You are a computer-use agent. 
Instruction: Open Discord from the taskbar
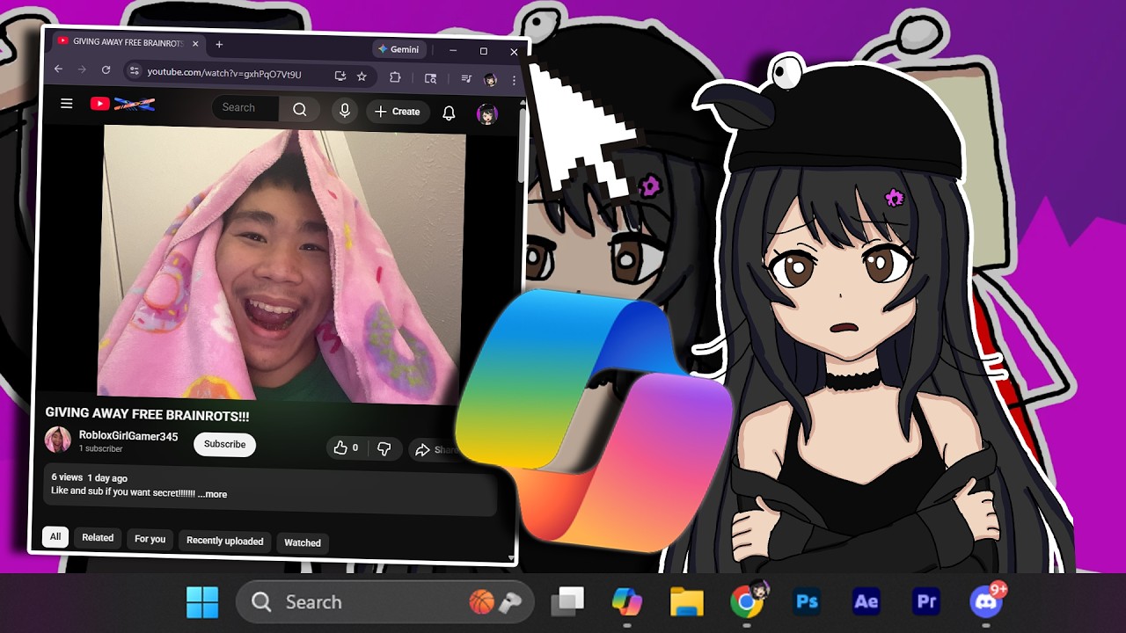(986, 602)
